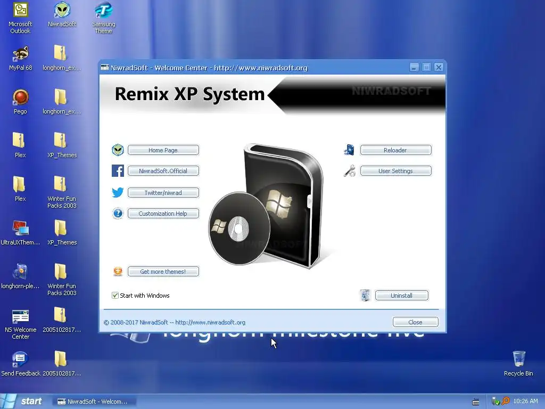Click the footer niwradsoft.org copyright link
The width and height of the screenshot is (545, 409).
pyautogui.click(x=175, y=322)
